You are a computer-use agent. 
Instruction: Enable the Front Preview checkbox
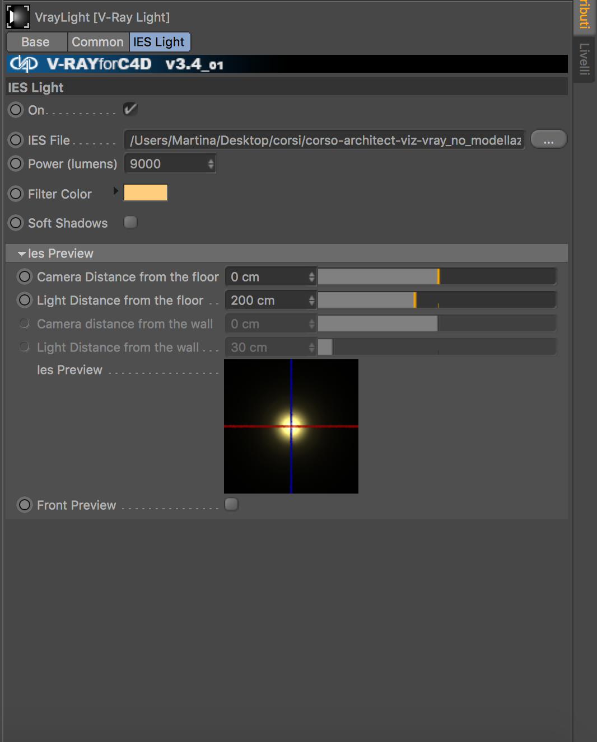(x=231, y=505)
